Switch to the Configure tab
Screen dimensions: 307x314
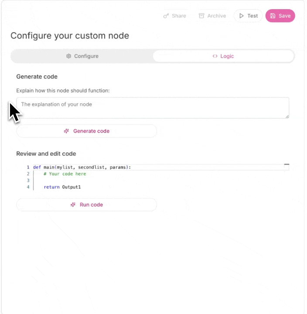pyautogui.click(x=82, y=56)
